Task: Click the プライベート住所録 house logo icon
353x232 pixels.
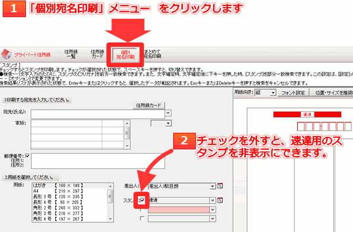Action: point(6,54)
